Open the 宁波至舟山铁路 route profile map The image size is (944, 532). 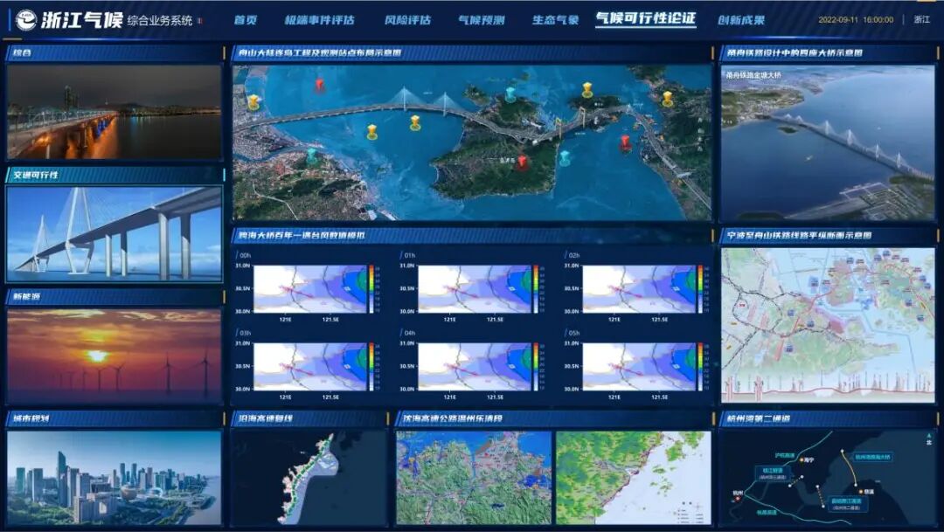828,325
